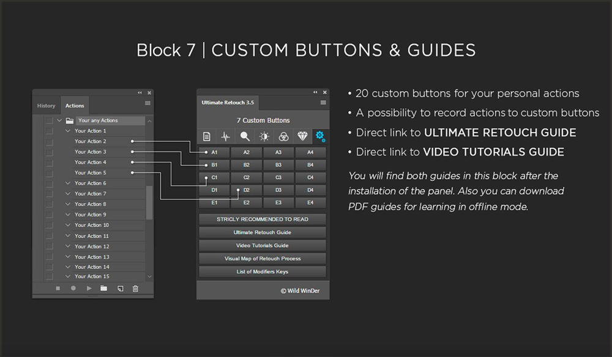Open the Ultimate Retouch panel flyout menu
This screenshot has height=357, width=612.
pos(323,103)
